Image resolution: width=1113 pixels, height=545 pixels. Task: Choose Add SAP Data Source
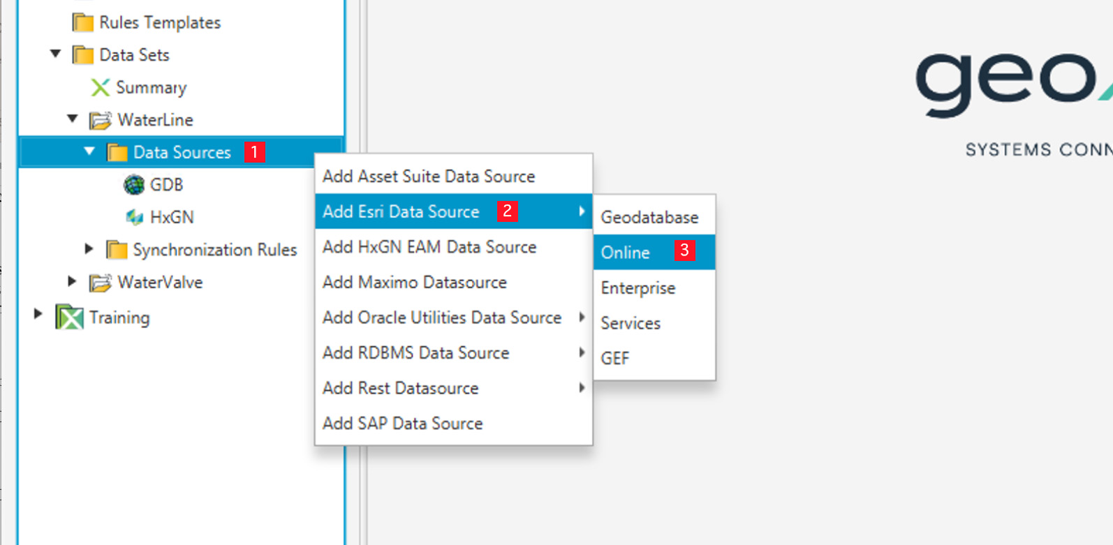(454, 424)
